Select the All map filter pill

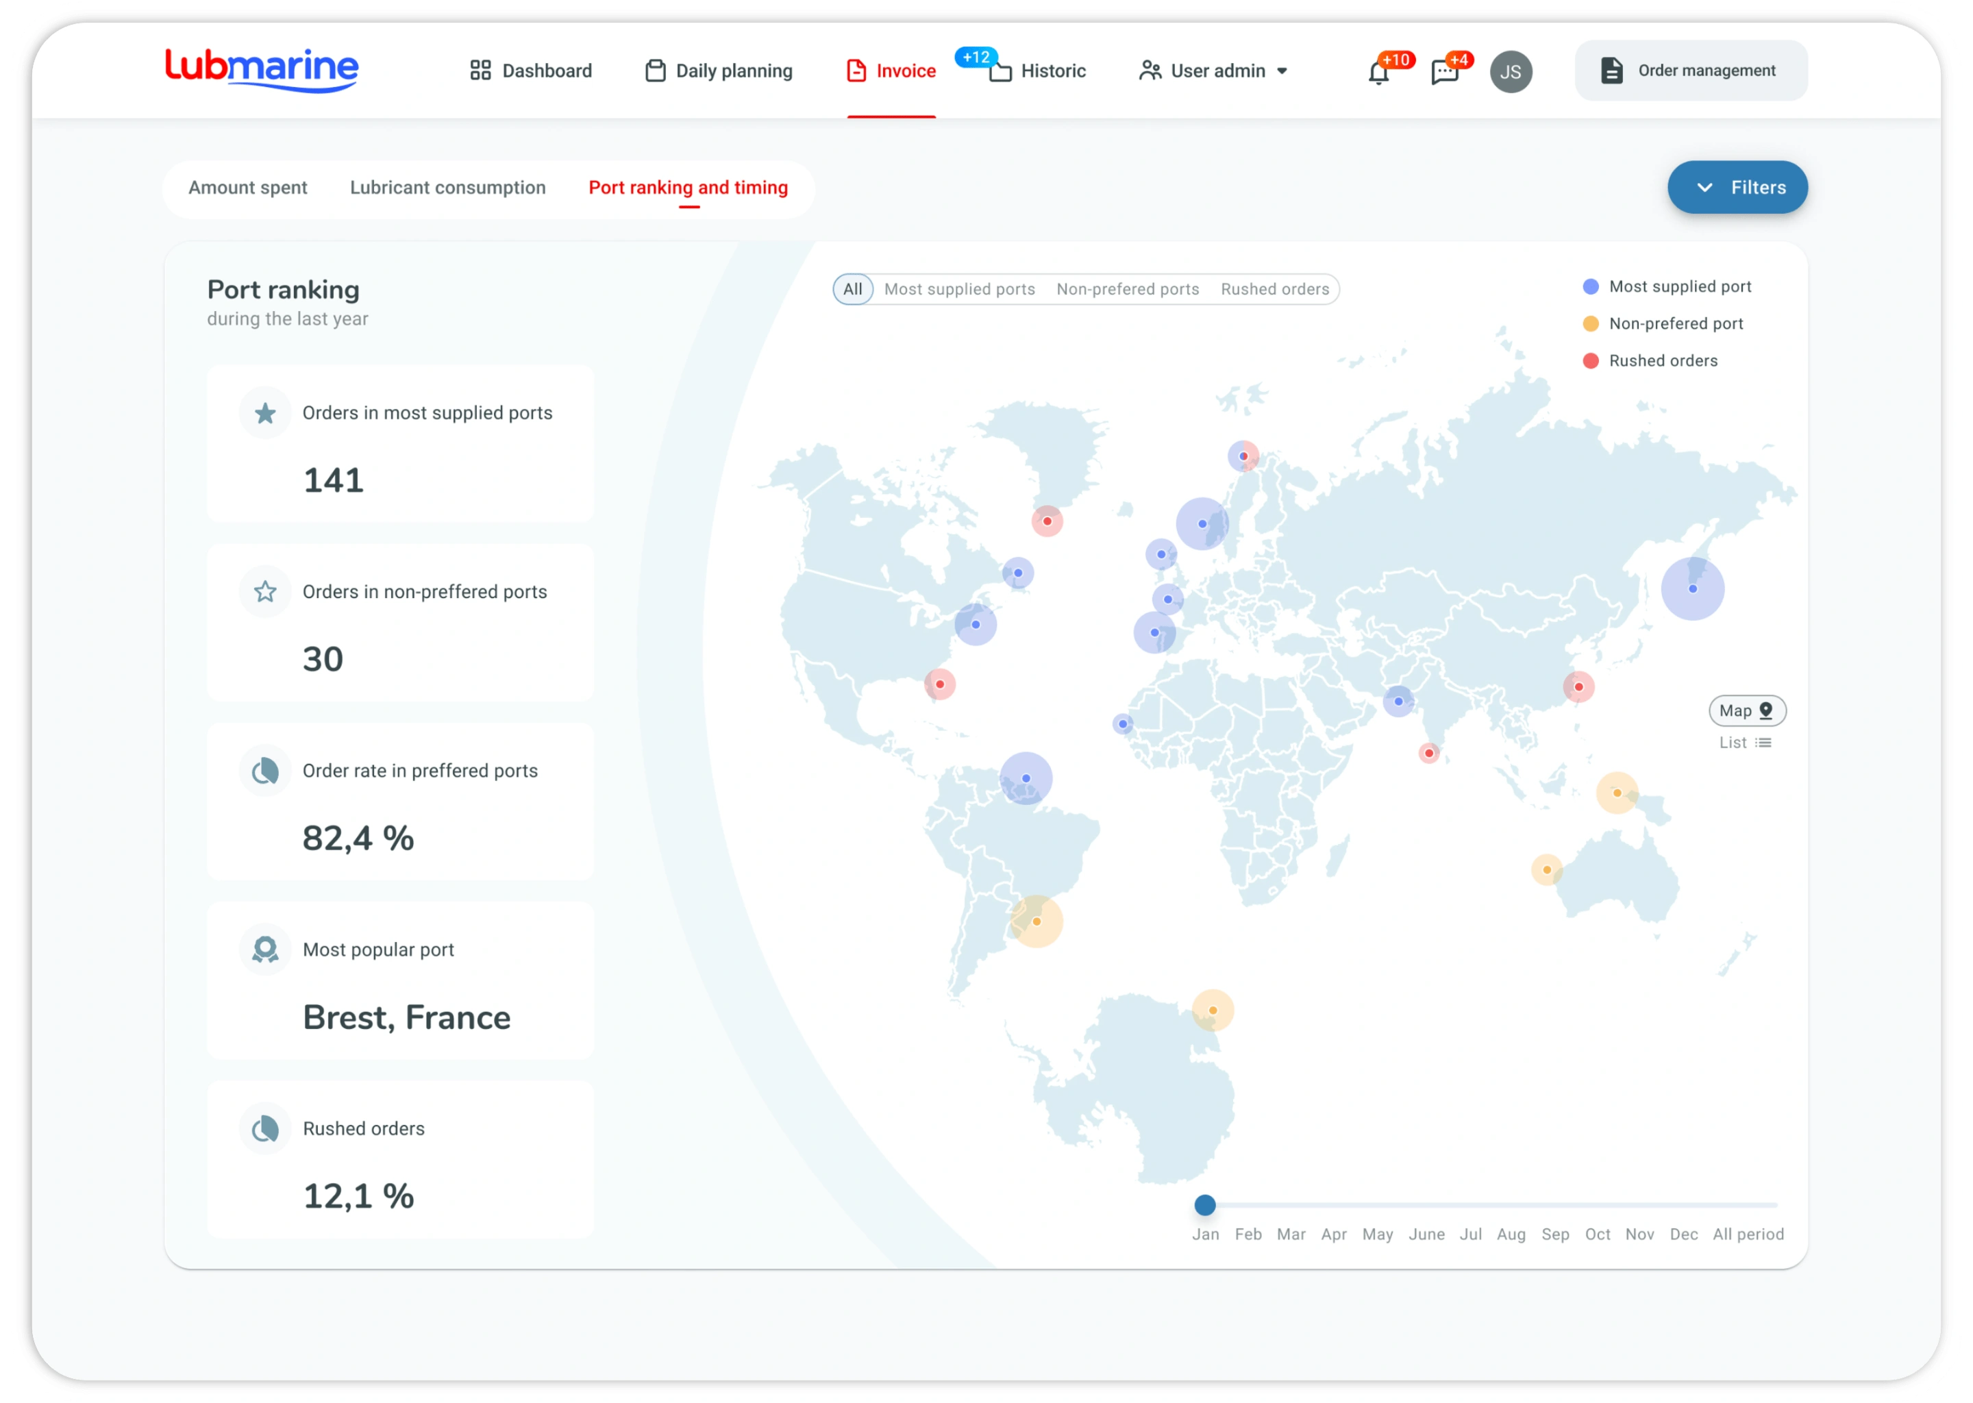pos(853,289)
